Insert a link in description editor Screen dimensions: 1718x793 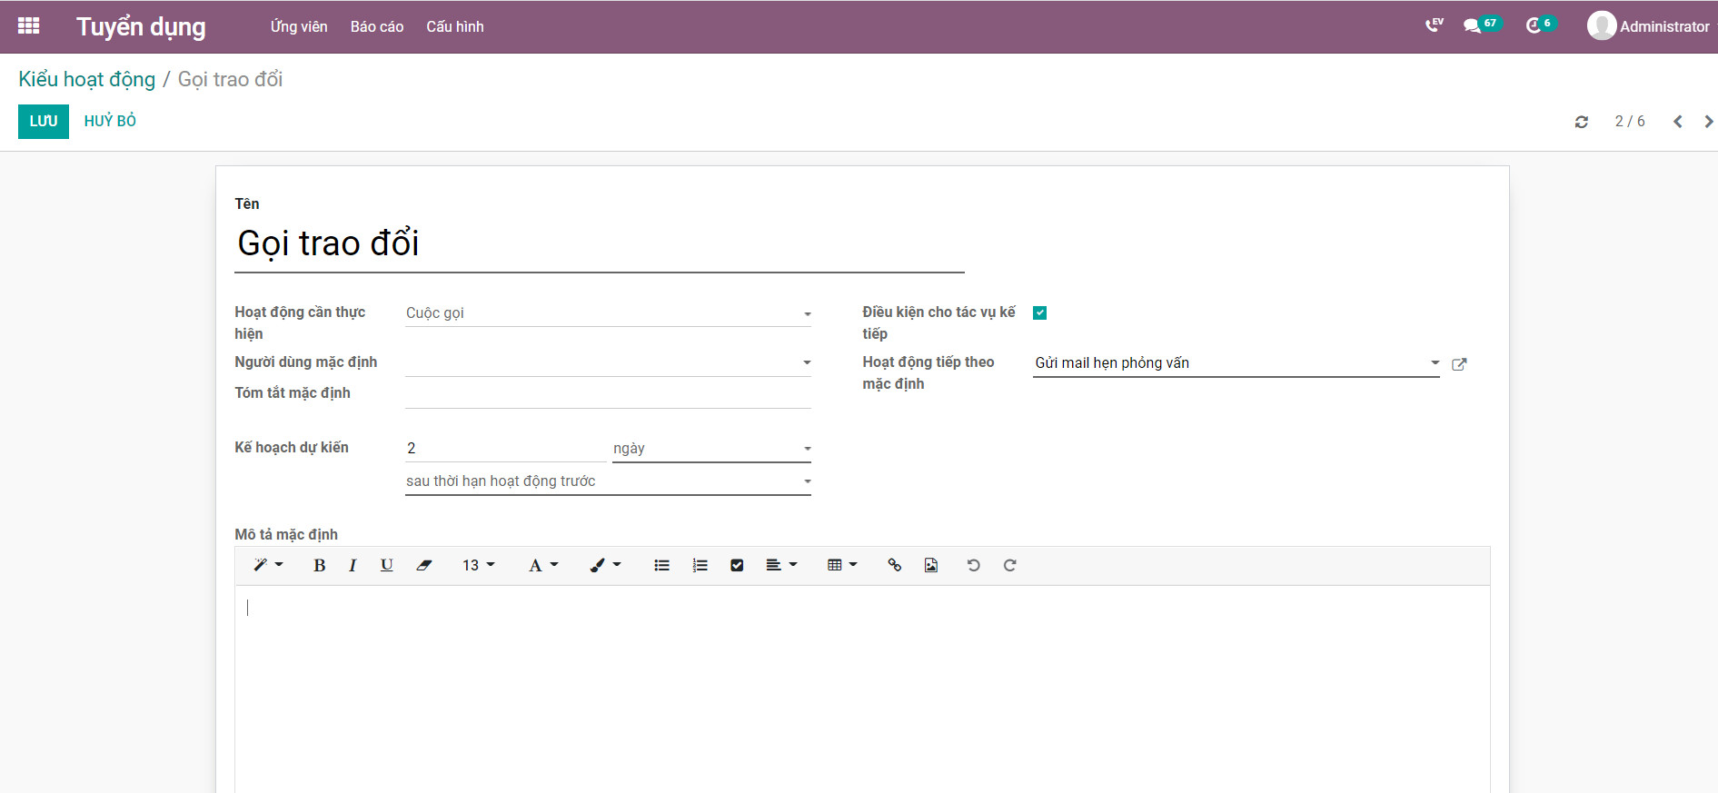(x=894, y=565)
